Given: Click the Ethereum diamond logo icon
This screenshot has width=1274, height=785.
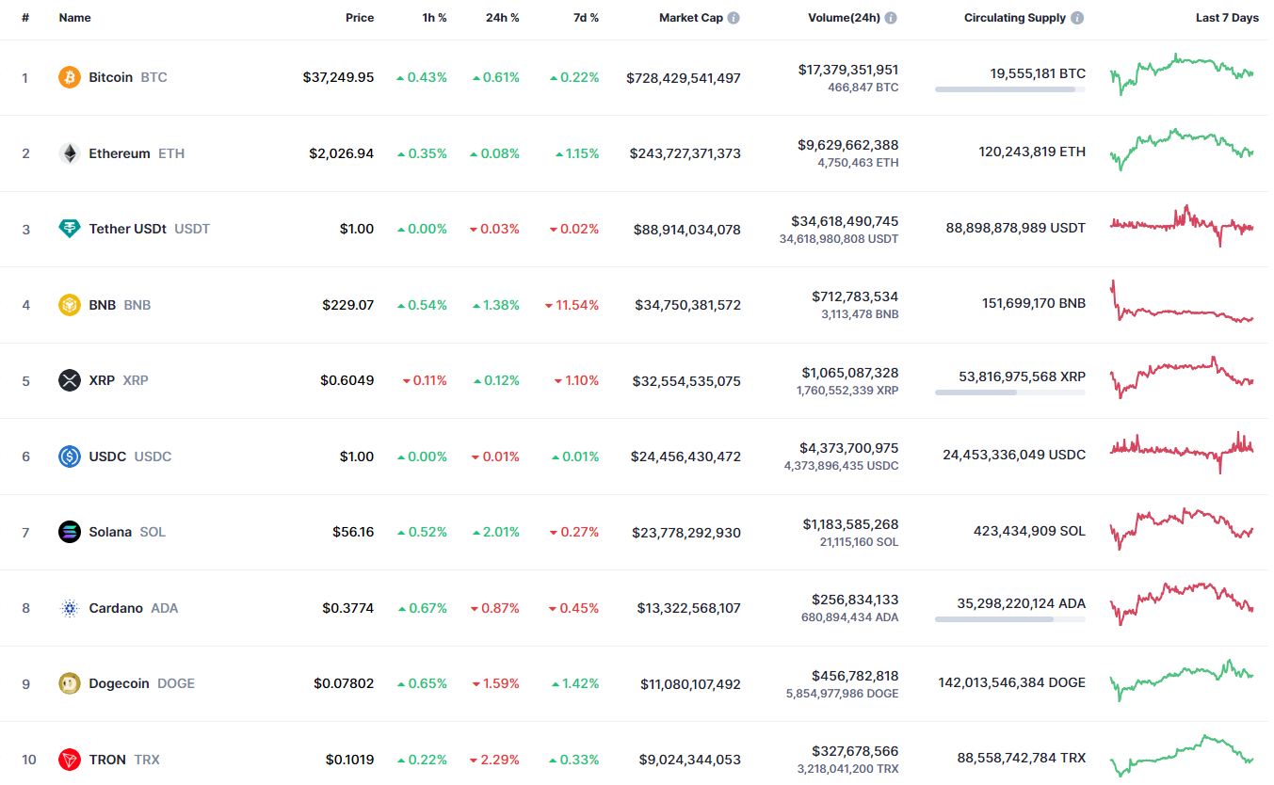Looking at the screenshot, I should coord(70,153).
